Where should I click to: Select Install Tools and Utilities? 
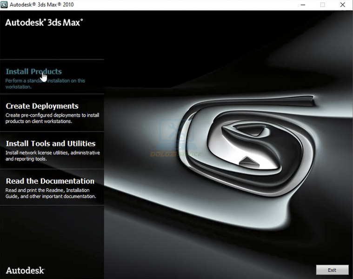click(50, 144)
